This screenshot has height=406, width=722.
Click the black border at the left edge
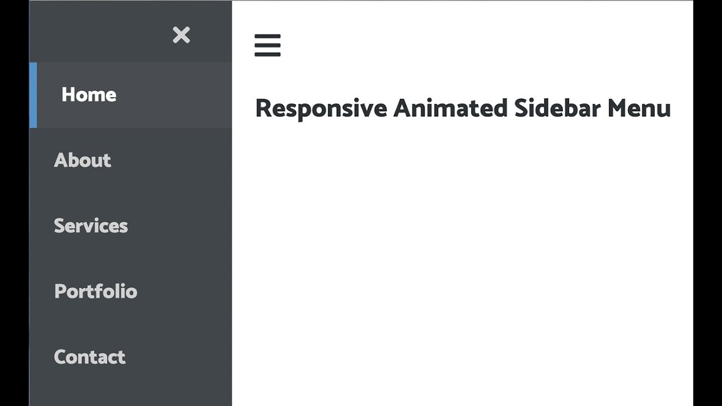[x=14, y=203]
